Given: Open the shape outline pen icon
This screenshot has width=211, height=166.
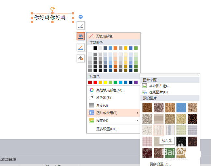Looking at the screenshot, I should pos(81,47).
